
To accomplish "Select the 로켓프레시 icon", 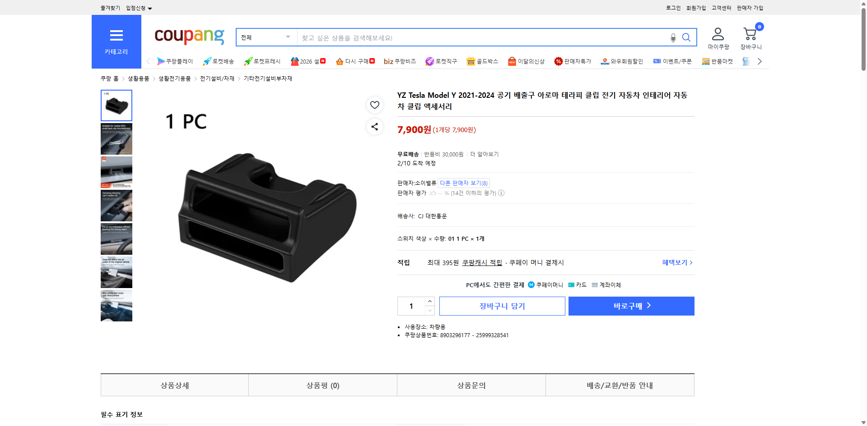I will [262, 61].
